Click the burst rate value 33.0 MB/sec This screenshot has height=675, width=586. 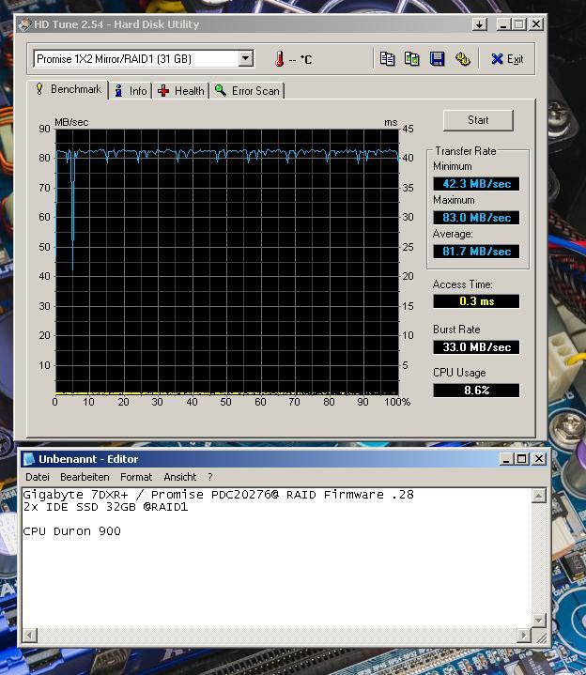tap(476, 347)
